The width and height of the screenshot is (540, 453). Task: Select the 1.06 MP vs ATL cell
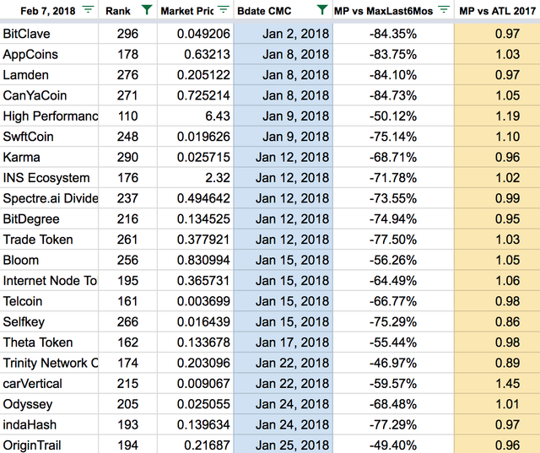pos(497,281)
